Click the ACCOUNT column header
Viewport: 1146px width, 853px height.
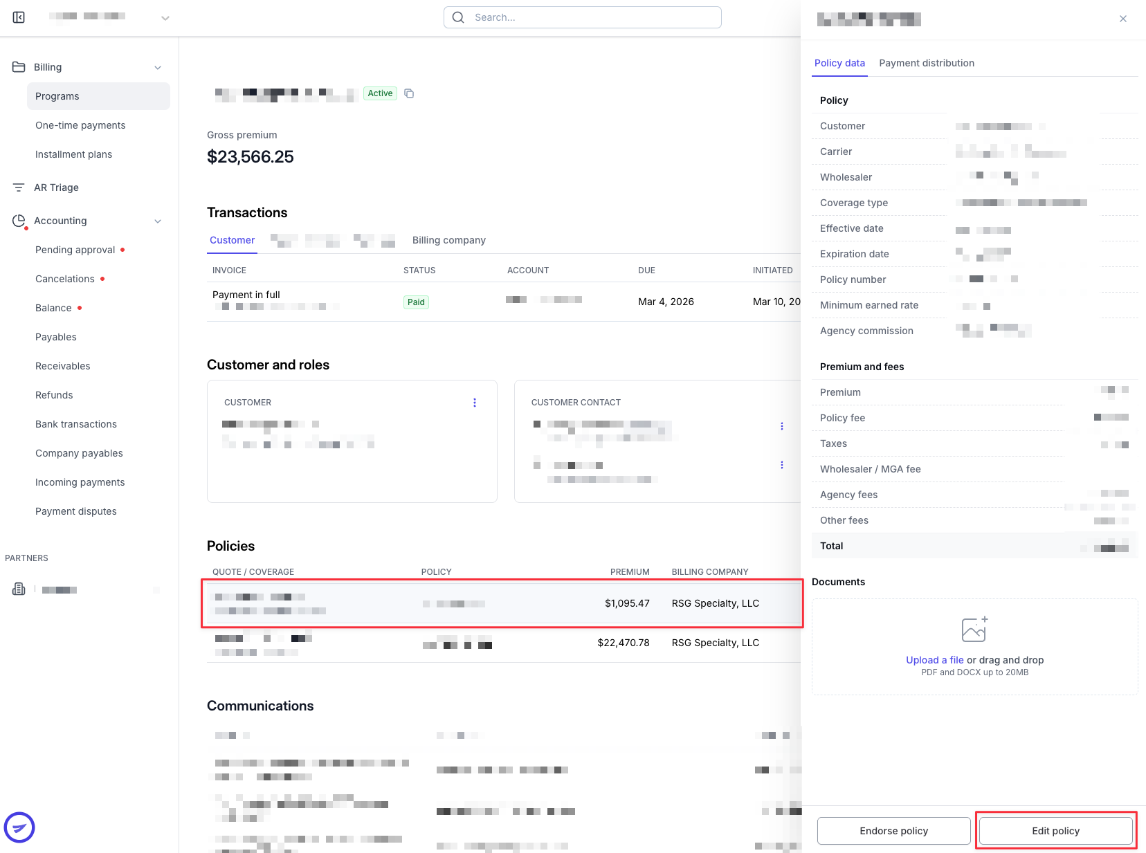tap(528, 270)
